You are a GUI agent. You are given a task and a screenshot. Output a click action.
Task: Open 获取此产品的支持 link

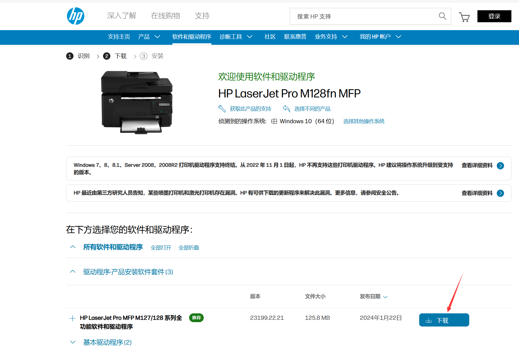pos(251,109)
